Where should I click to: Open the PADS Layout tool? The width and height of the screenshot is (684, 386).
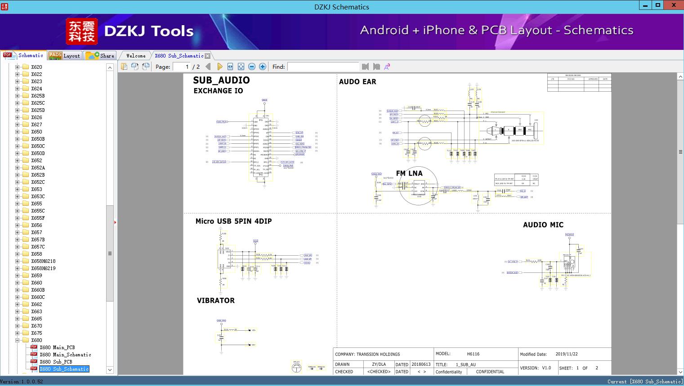pos(65,55)
